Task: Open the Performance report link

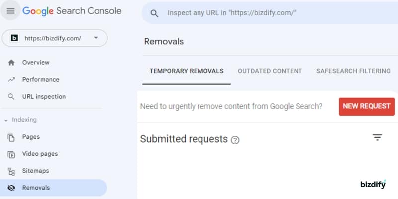Action: pyautogui.click(x=41, y=80)
